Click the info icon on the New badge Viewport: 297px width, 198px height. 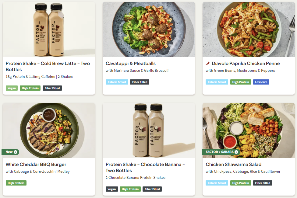(x=16, y=152)
